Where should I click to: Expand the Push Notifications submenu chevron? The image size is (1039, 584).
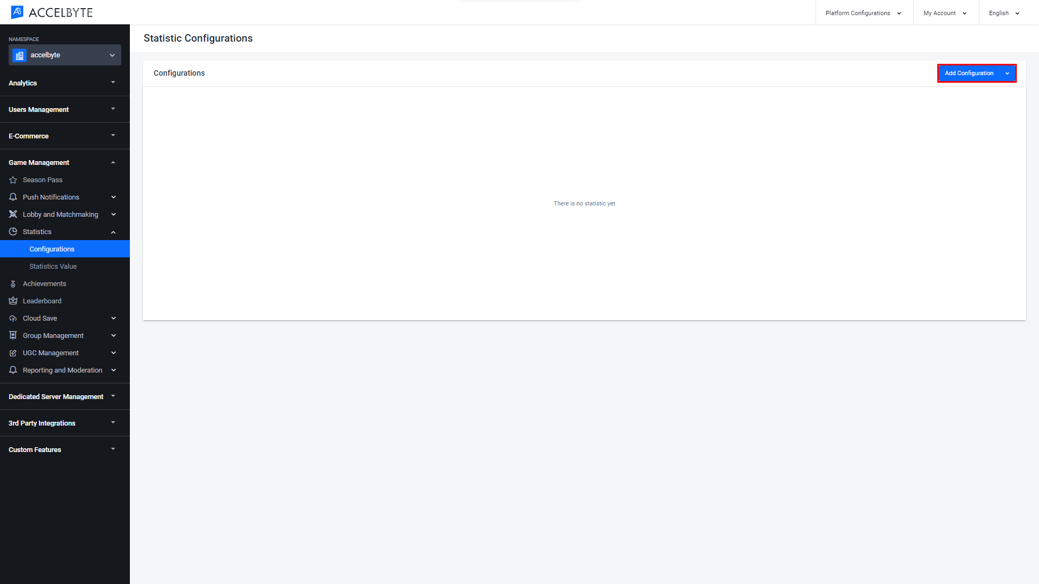[x=114, y=197]
